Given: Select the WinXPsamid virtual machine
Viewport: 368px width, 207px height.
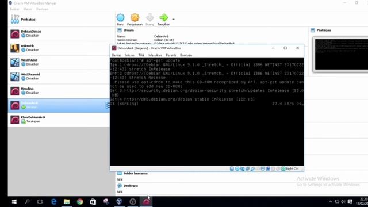Looking at the screenshot, I should (59, 76).
